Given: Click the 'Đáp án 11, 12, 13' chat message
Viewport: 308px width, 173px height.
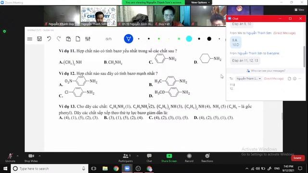Looking at the screenshot, I should click(245, 61).
